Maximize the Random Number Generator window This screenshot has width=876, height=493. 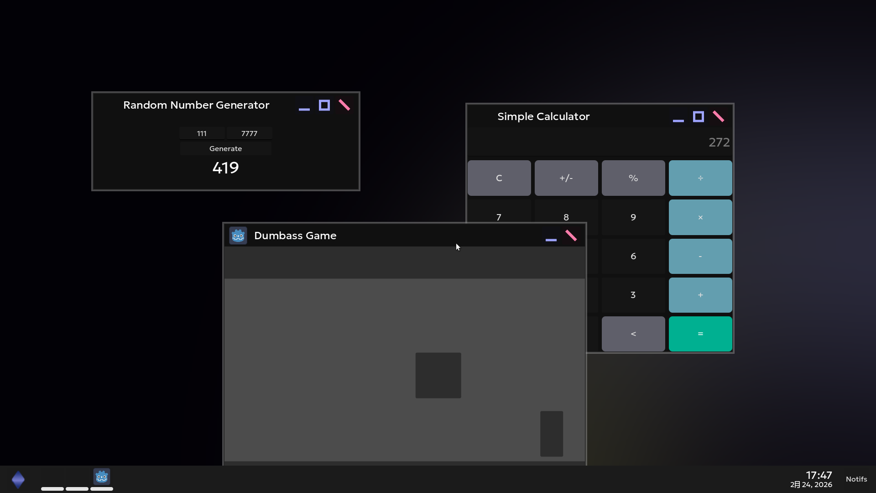coord(324,105)
